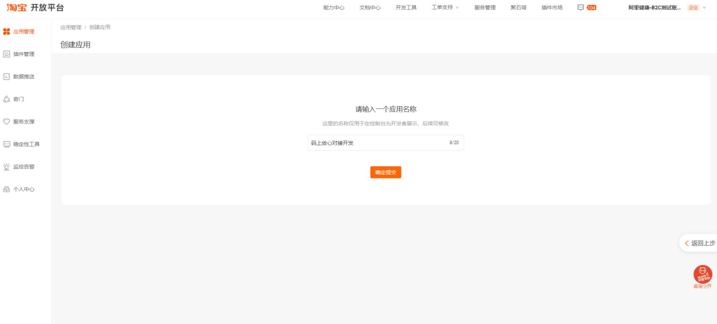Select 服务支撑 label in sidebar

tap(24, 122)
